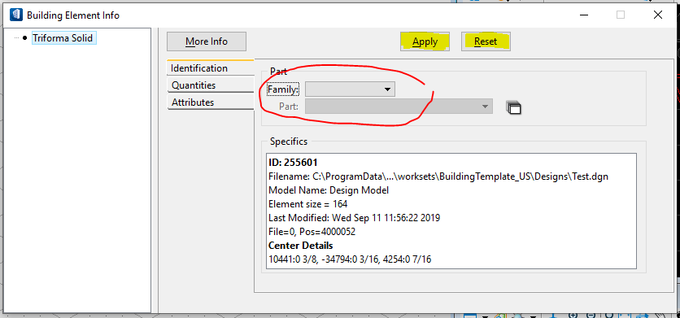Open the part picker stacked-windows icon

[513, 107]
